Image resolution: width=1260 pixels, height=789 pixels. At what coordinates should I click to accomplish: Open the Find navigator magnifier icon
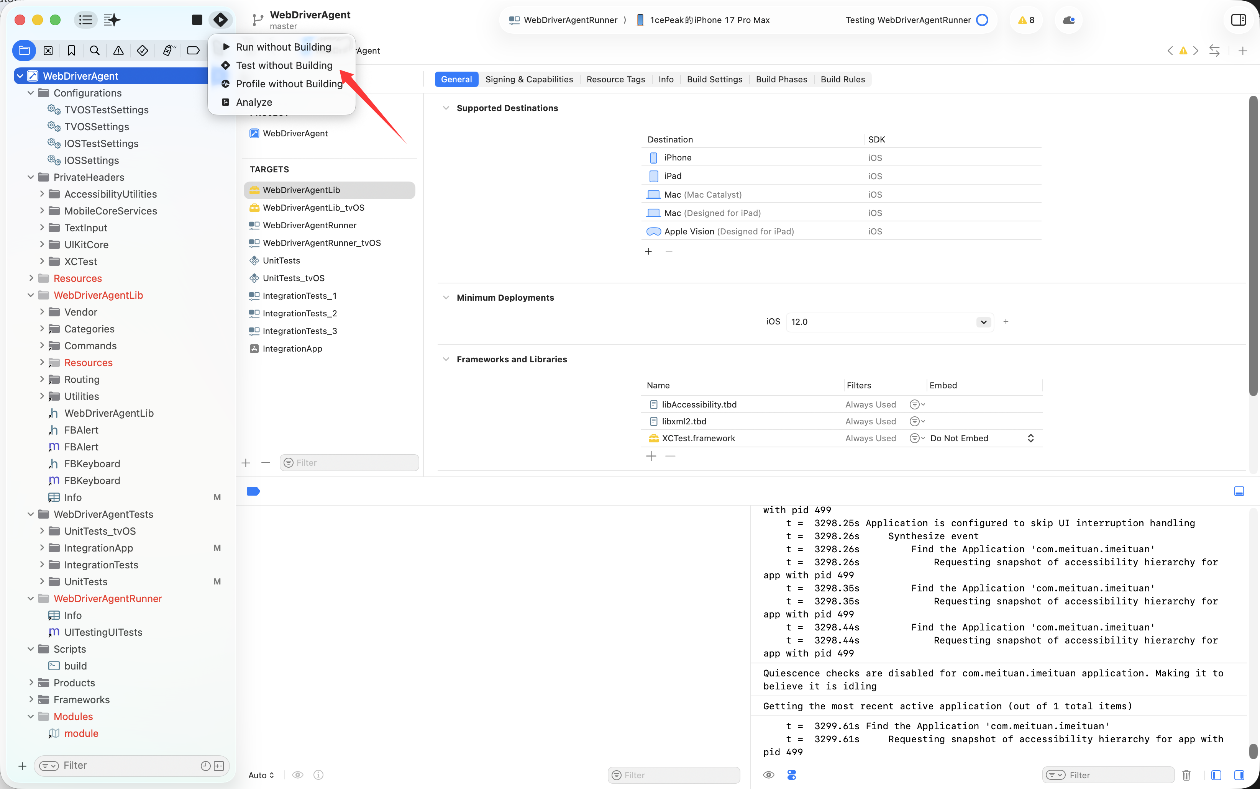click(95, 51)
